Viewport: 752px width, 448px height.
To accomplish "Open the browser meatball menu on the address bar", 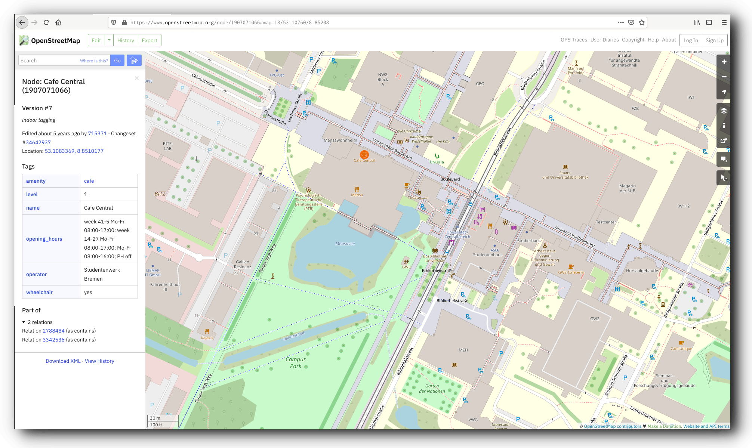I will (x=620, y=22).
